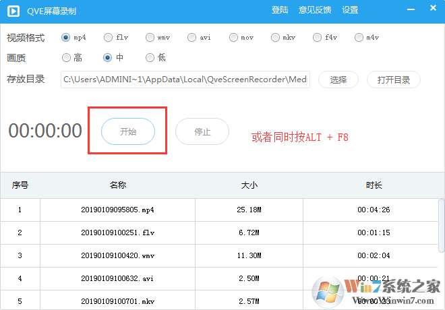The width and height of the screenshot is (445, 310).
Task: Click the save directory path field
Action: pyautogui.click(x=185, y=80)
